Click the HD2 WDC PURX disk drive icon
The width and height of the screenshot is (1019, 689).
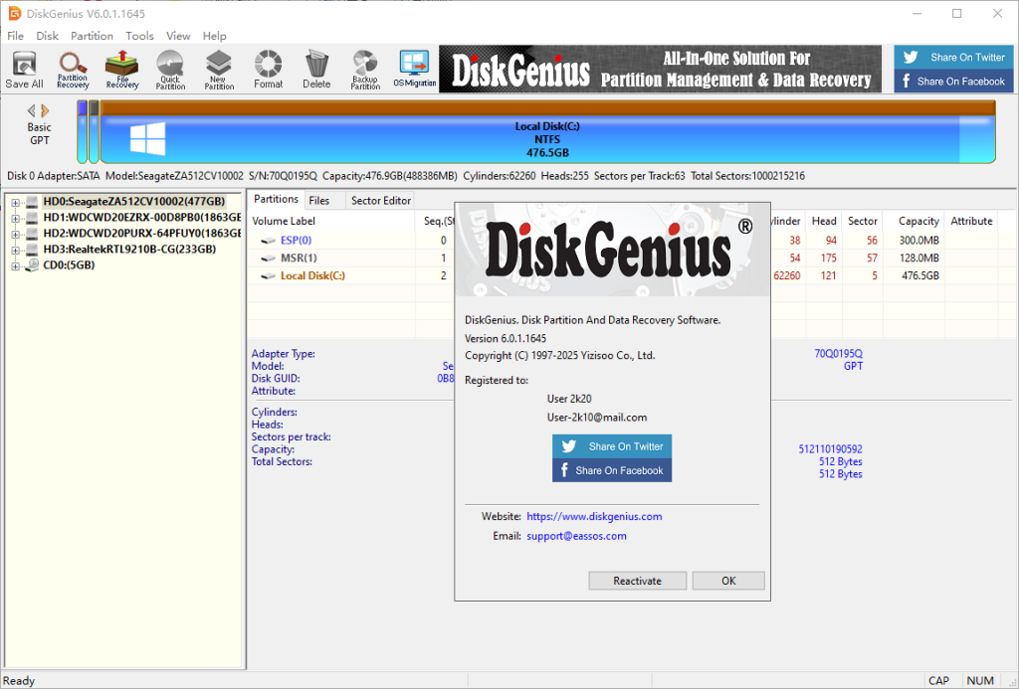coord(32,234)
